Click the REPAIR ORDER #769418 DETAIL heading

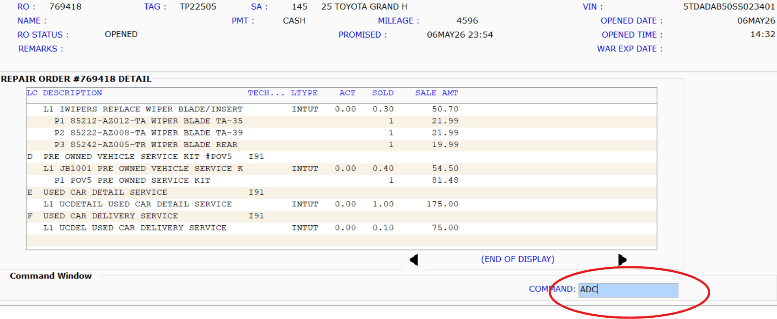(x=76, y=79)
